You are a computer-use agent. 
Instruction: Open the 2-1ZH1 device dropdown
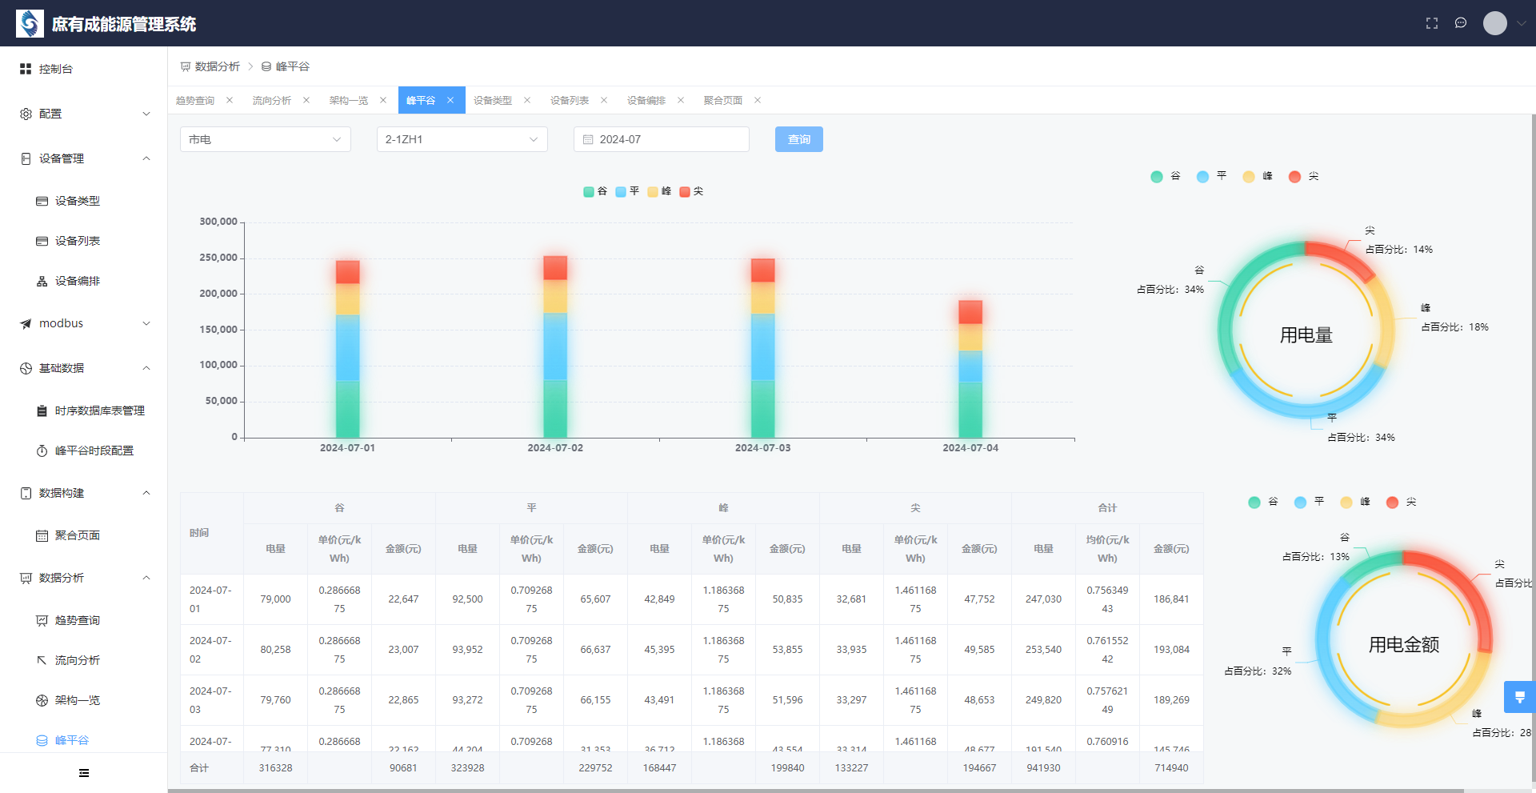(x=462, y=139)
